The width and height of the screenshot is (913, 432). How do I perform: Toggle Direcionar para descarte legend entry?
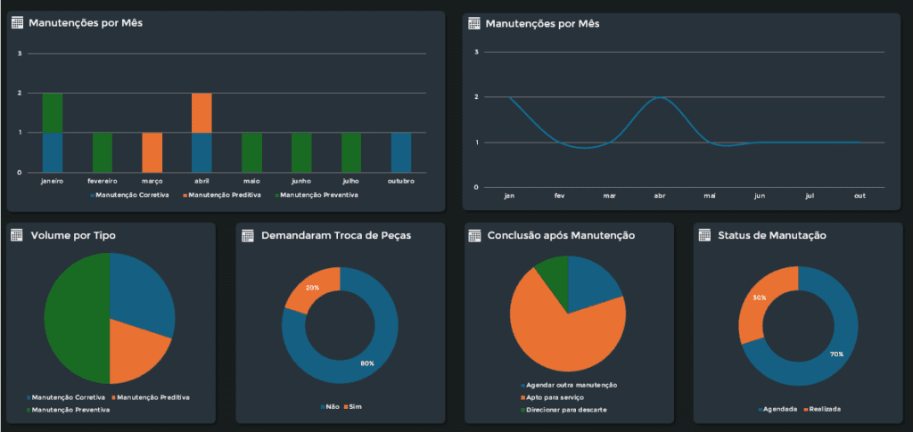[x=563, y=410]
